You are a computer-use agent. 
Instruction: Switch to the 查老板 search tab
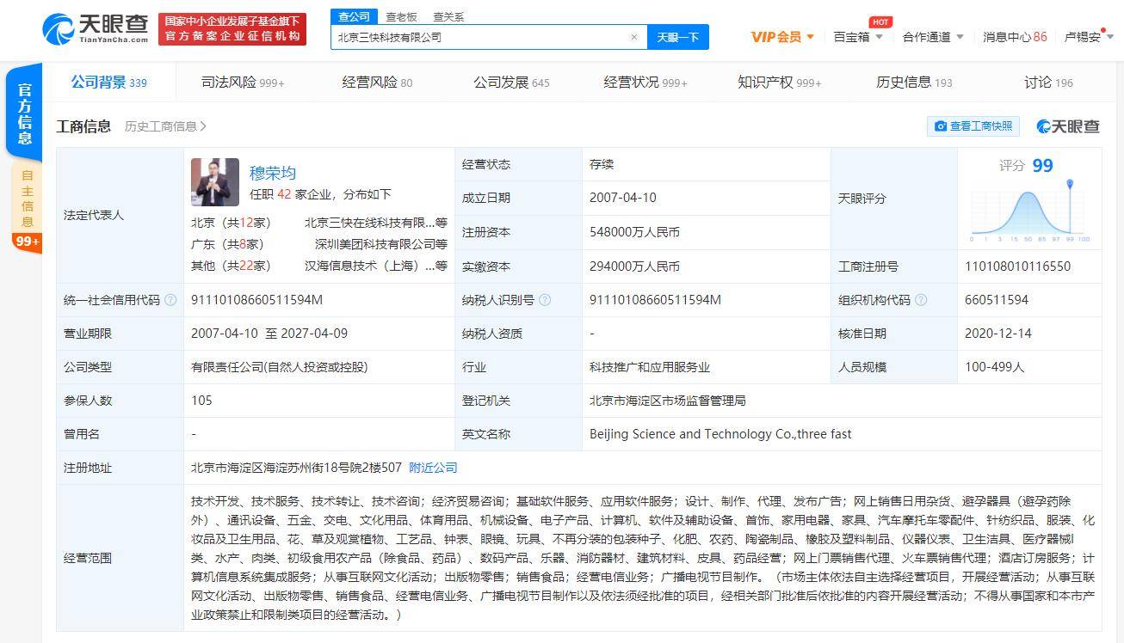click(x=401, y=16)
